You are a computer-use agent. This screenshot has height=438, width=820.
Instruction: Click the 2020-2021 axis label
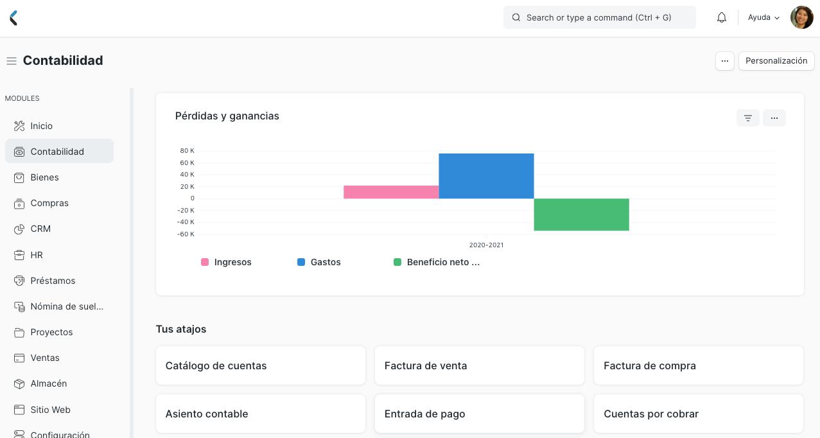tap(486, 245)
